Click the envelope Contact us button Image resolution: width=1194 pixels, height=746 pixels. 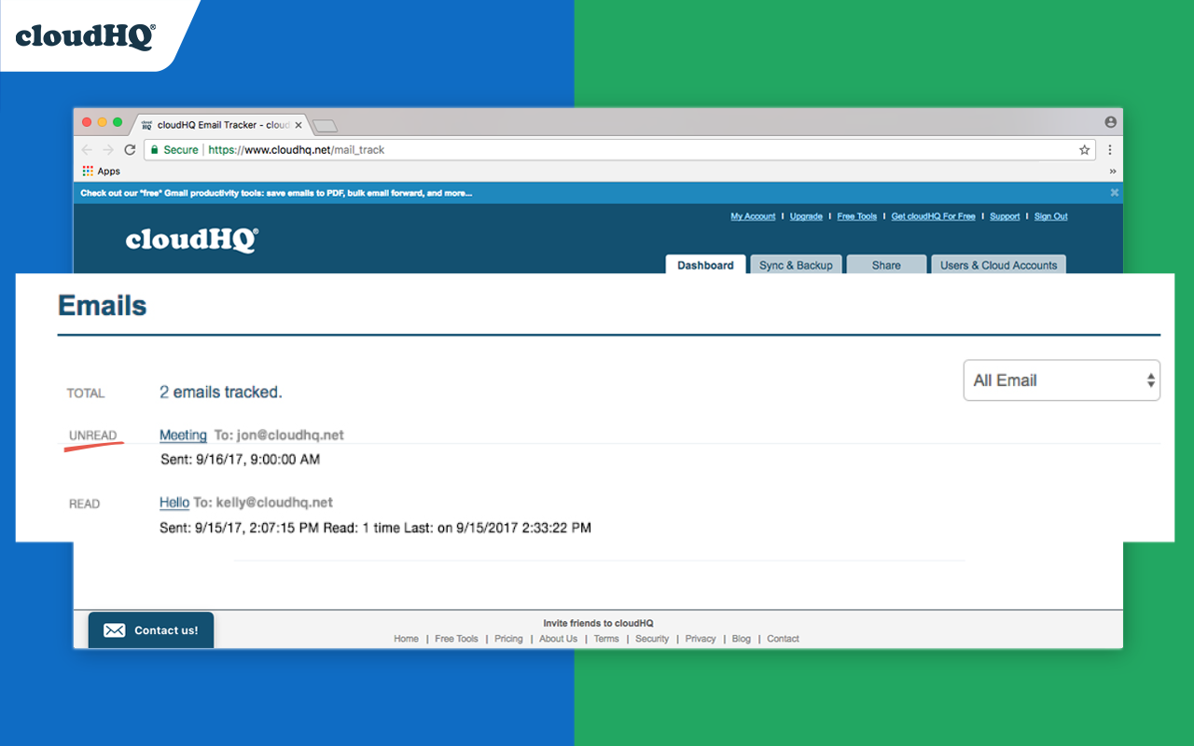pos(151,630)
